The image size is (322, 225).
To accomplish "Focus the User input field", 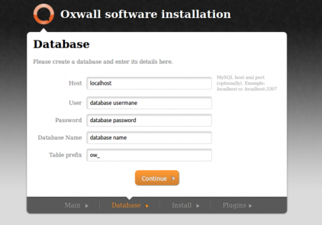I will click(149, 103).
